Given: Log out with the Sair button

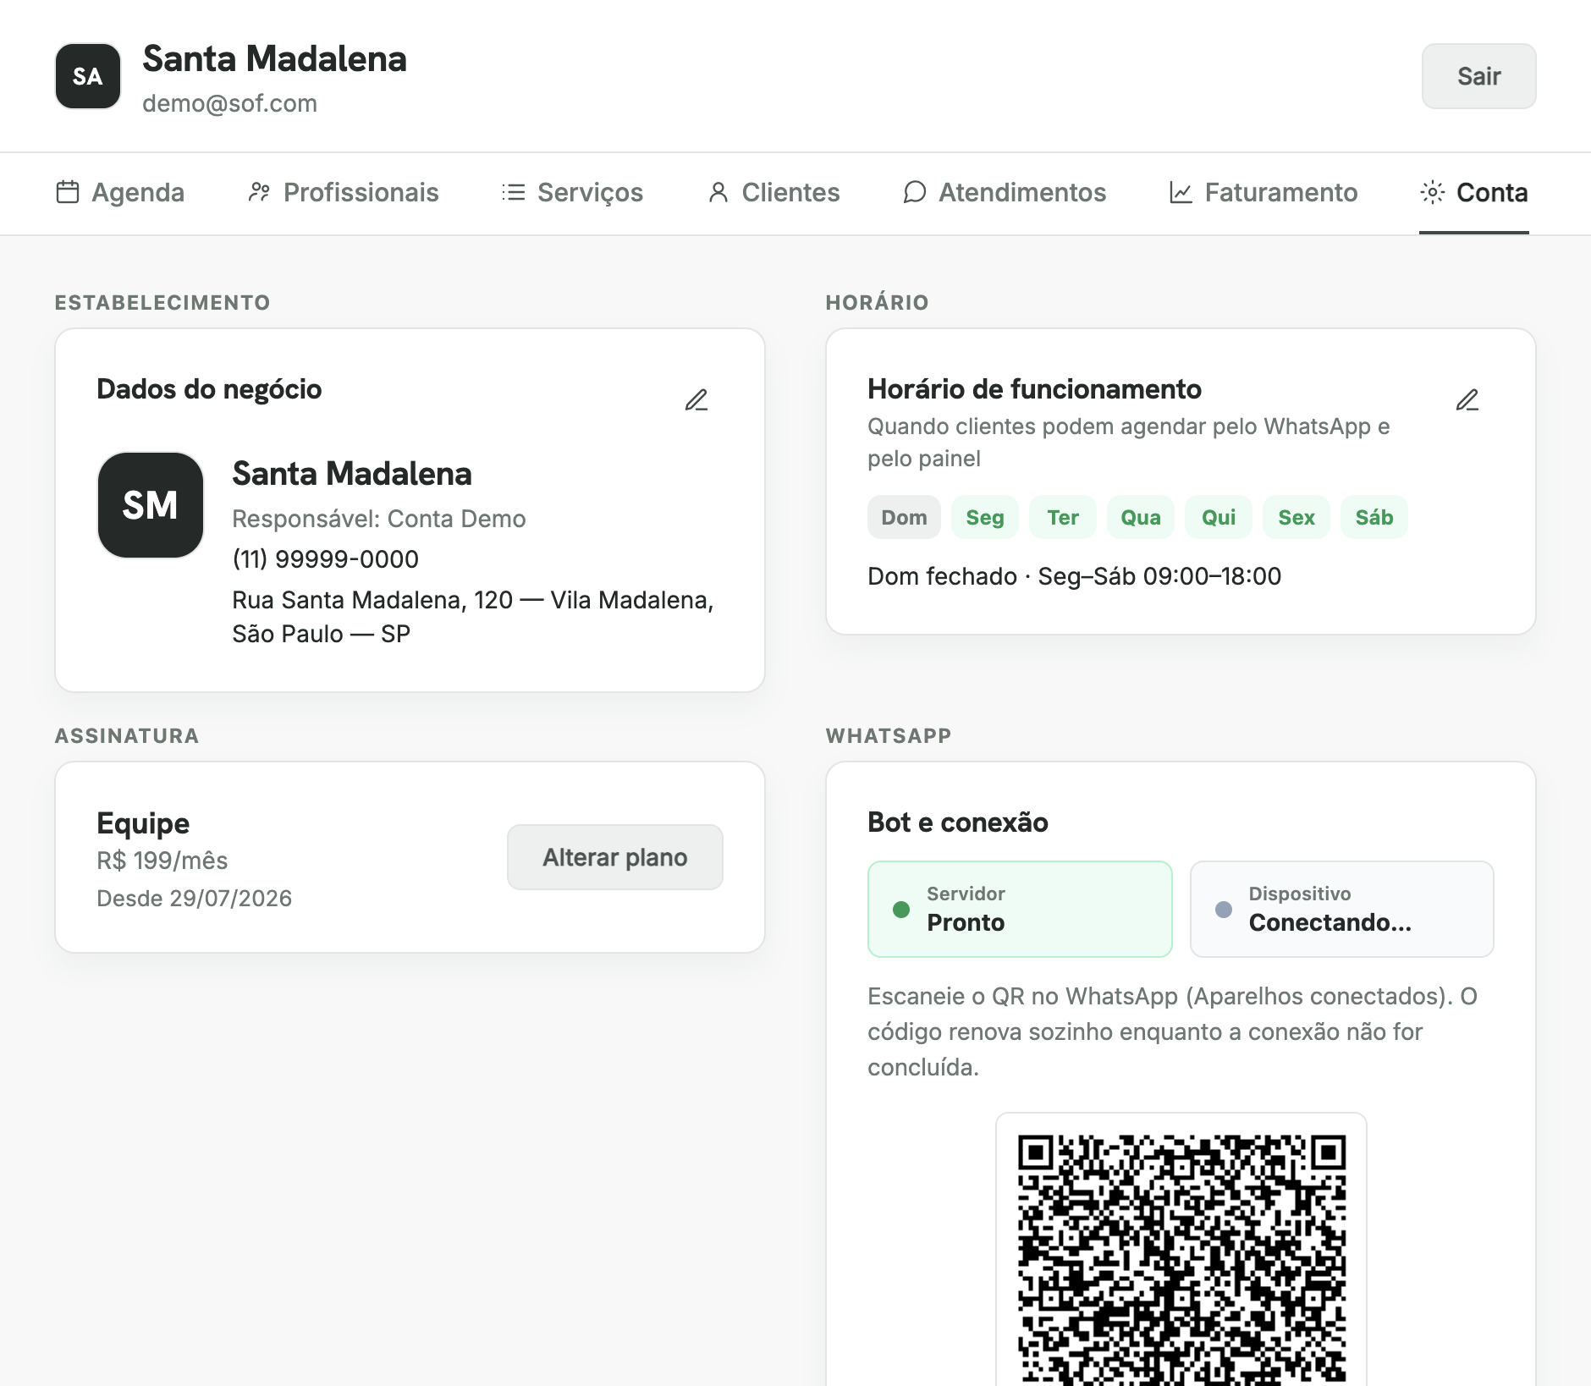Looking at the screenshot, I should pos(1478,76).
